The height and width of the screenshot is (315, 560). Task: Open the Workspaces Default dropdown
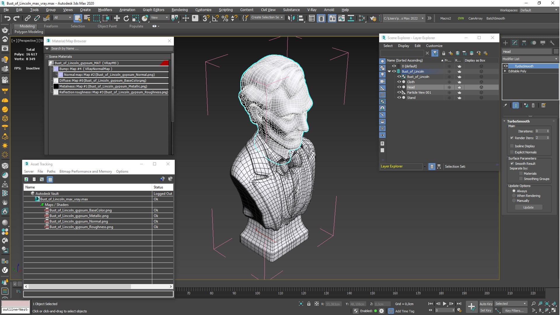tap(539, 10)
